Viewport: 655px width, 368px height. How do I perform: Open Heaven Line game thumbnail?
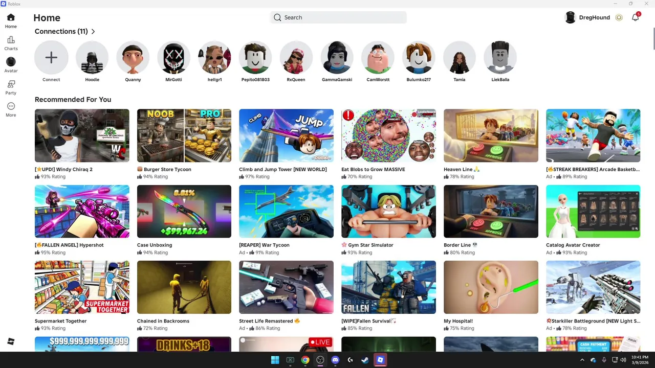pos(491,135)
